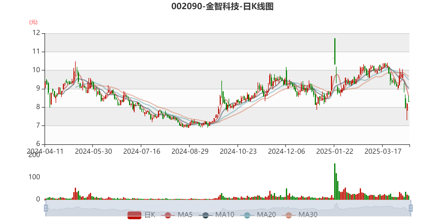
Task: Toggle the MA5 line legend
Action: tap(177, 215)
